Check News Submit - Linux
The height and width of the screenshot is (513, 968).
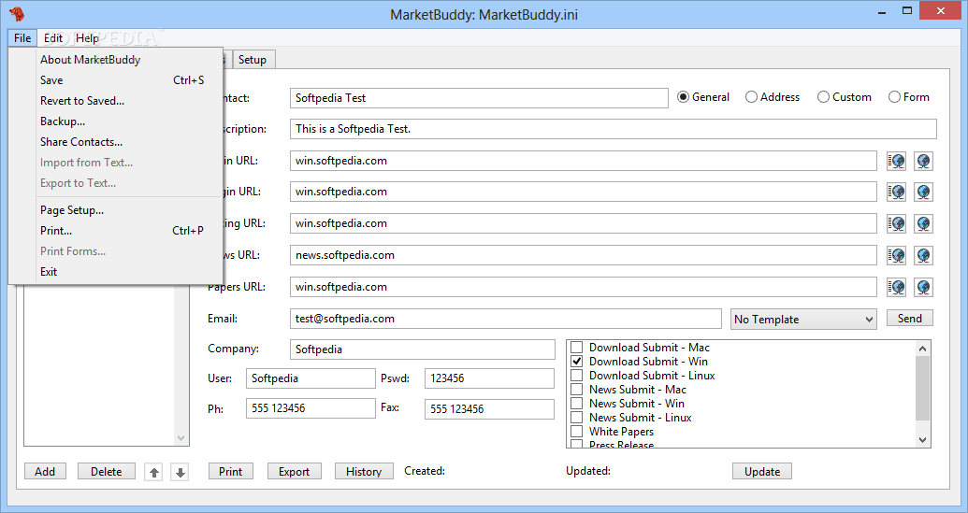point(577,418)
